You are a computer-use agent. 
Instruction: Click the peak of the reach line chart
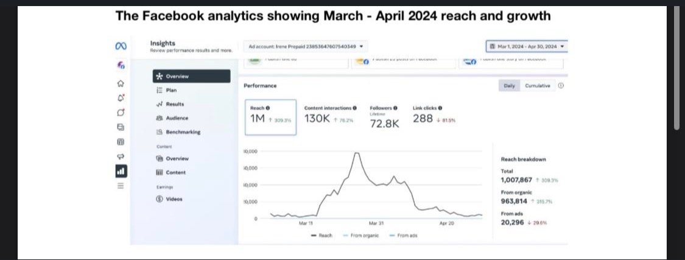coord(357,153)
